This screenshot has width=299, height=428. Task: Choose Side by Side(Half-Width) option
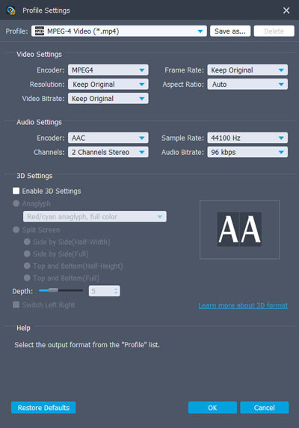[27, 242]
